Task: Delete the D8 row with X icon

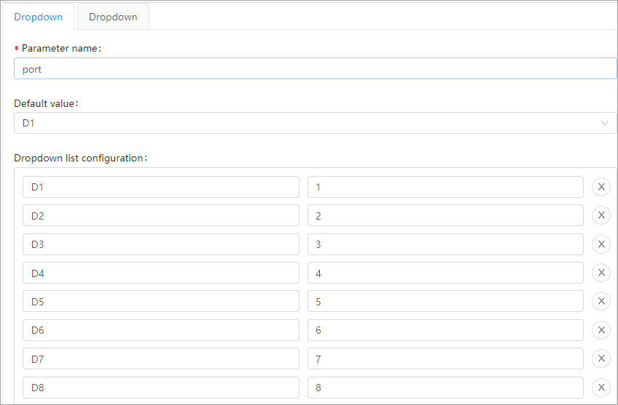Action: (601, 388)
